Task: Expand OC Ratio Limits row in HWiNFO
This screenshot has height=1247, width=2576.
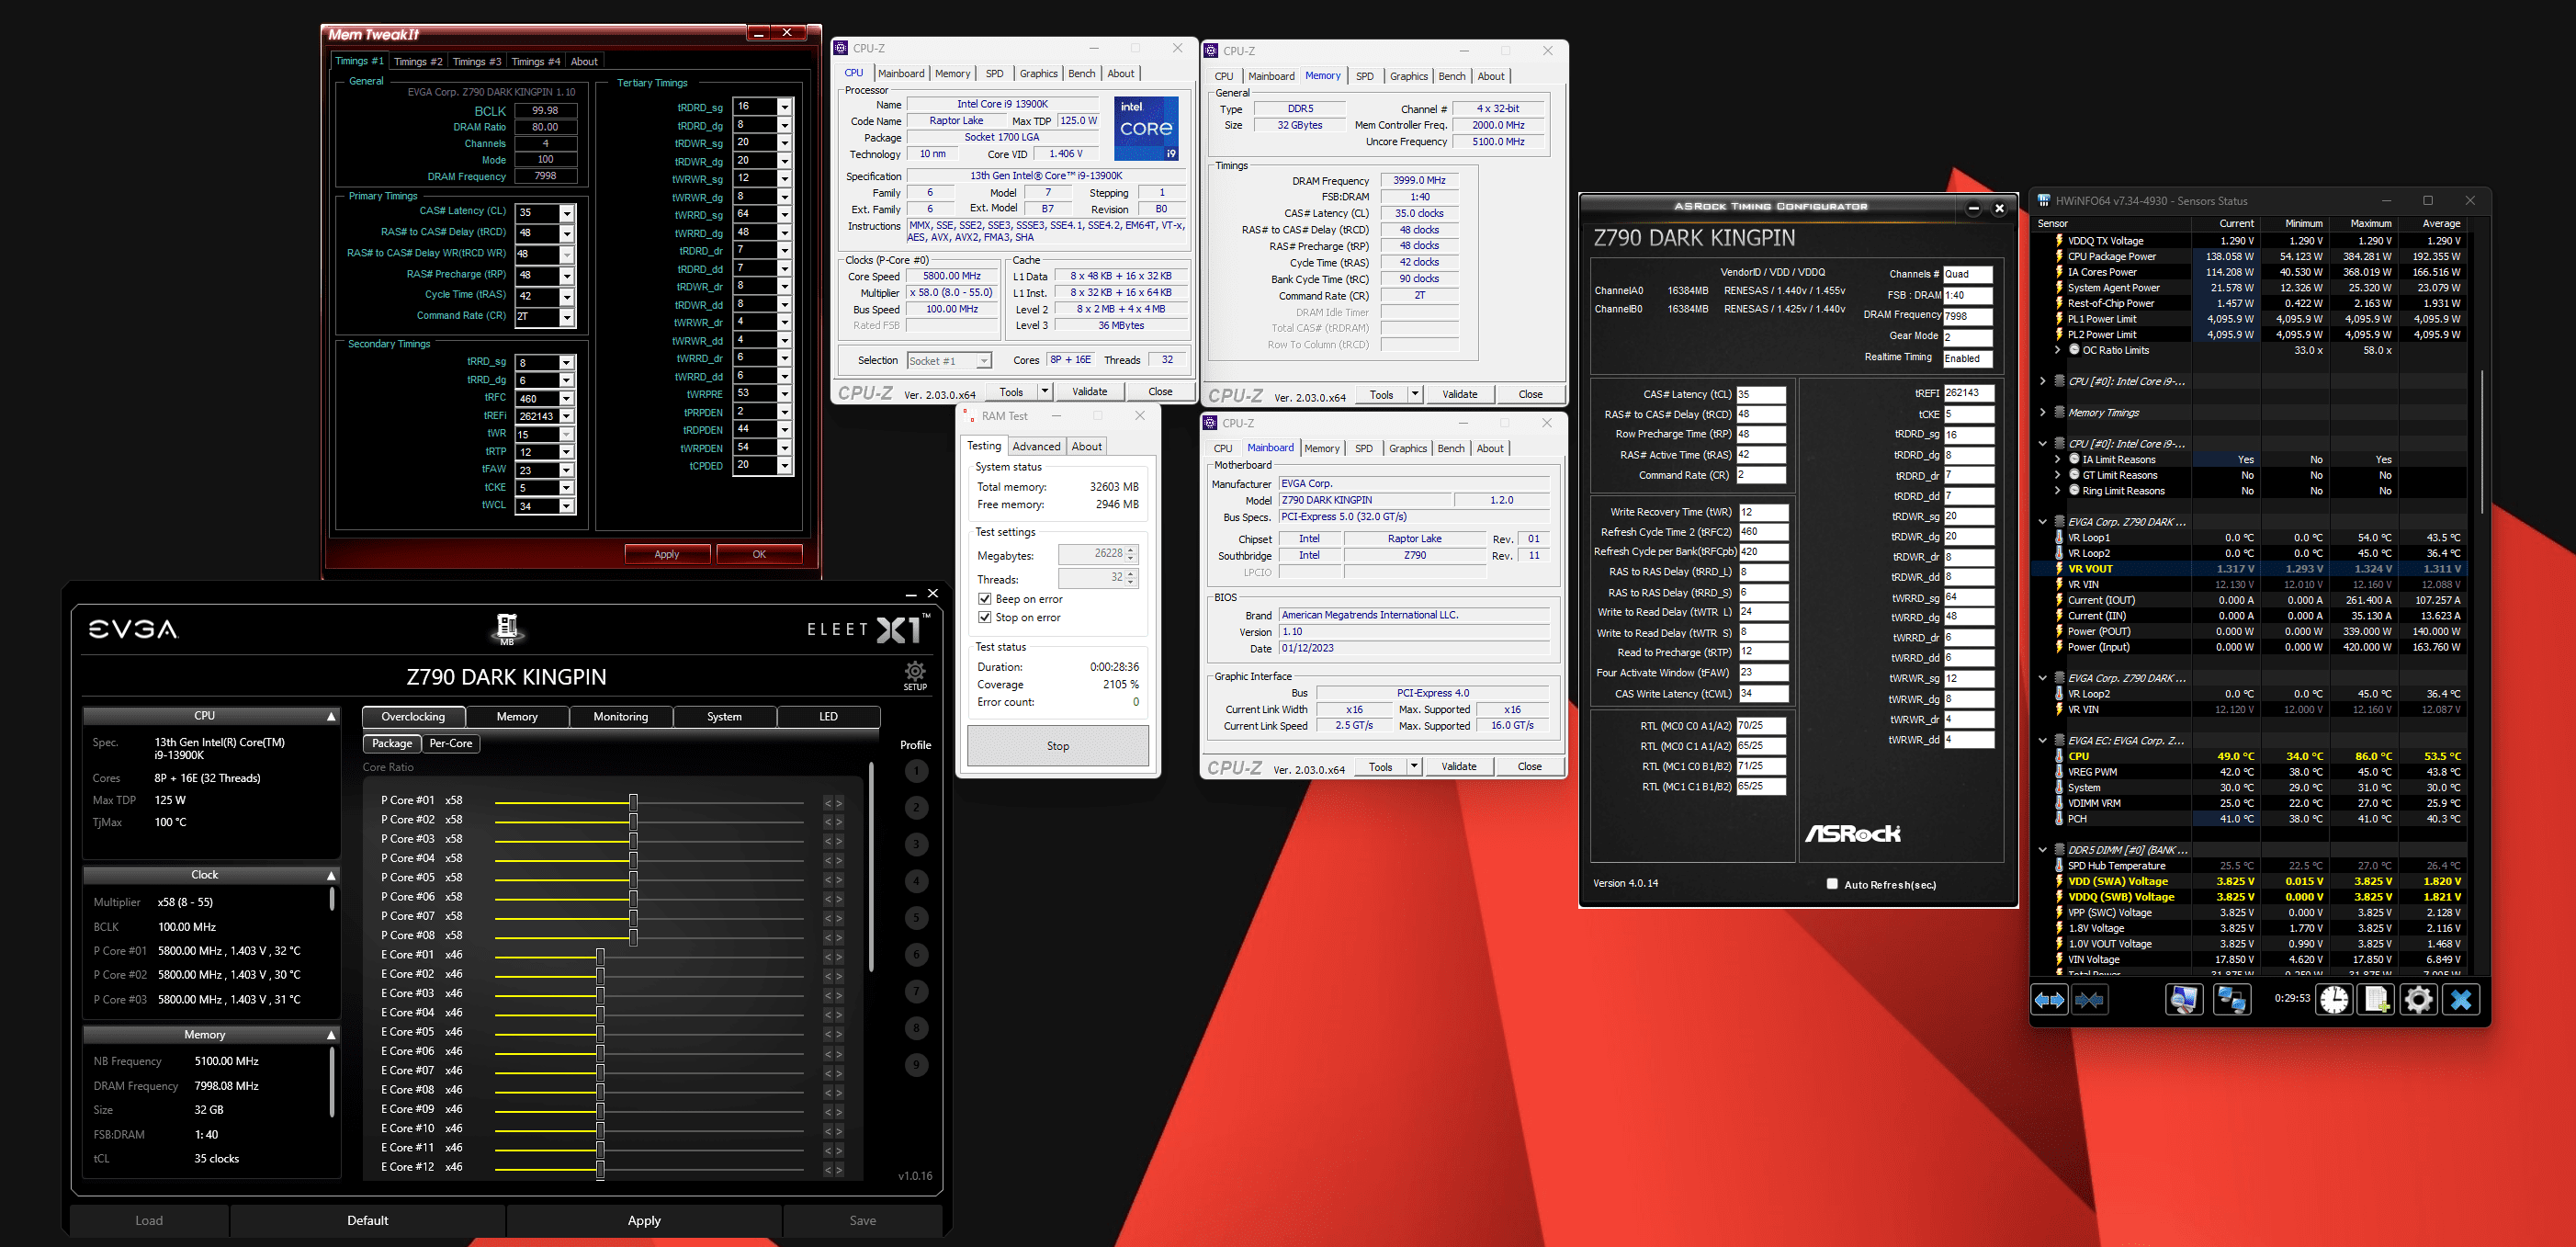Action: [2058, 350]
